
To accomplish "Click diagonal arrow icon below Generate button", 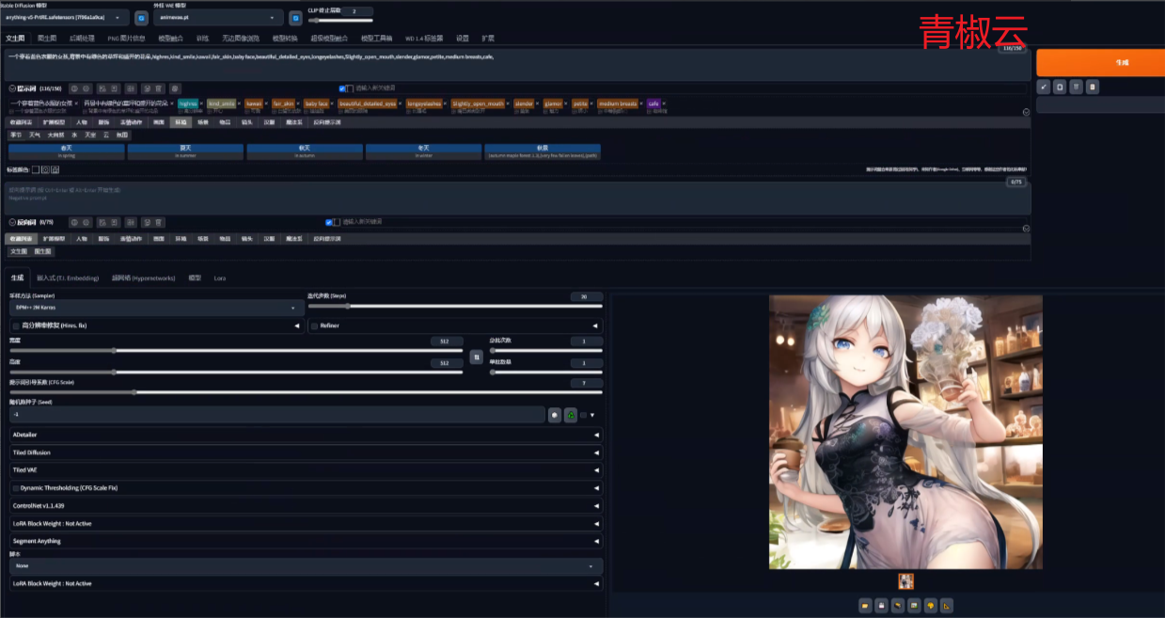I will pos(1044,87).
